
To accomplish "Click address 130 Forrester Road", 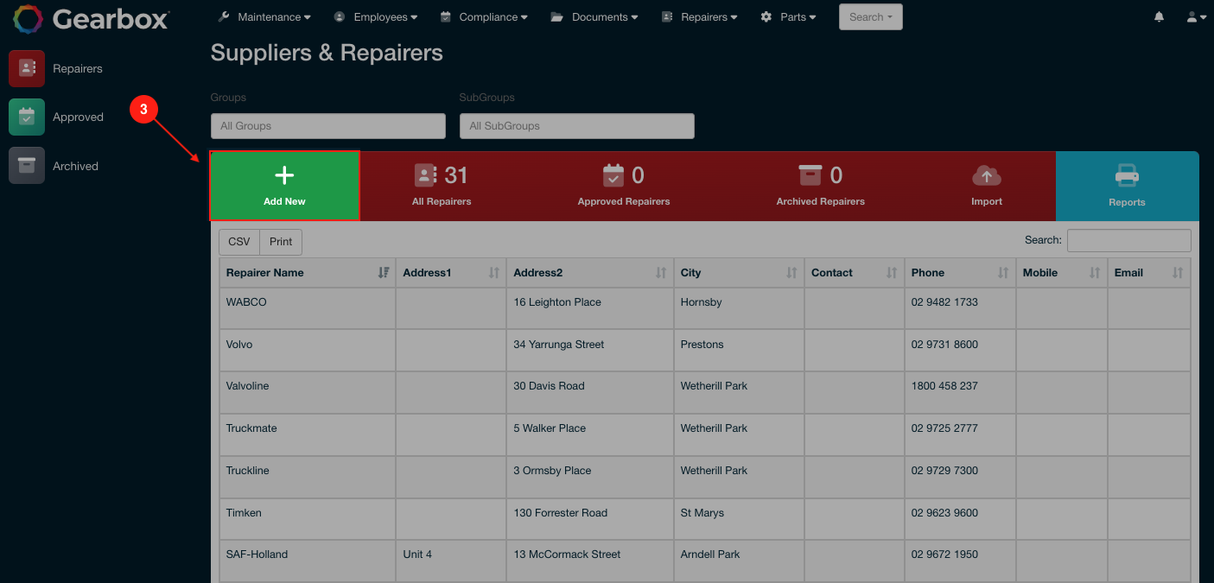I will pos(560,513).
